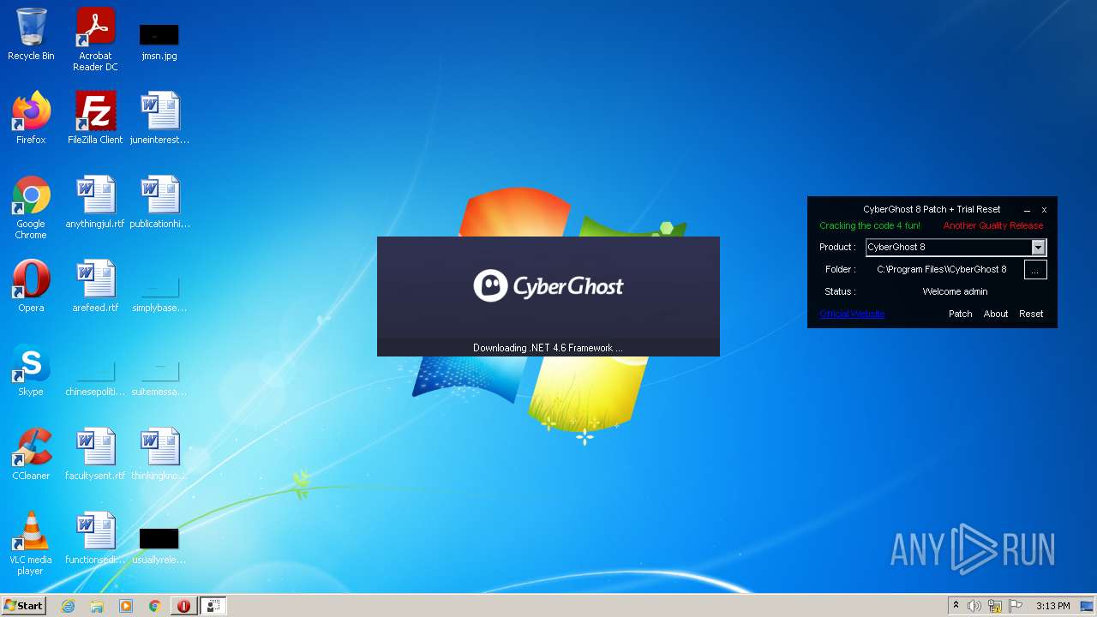Click 'CyberGhost 8 Patch + Trial Reset' title
The image size is (1097, 617).
click(932, 209)
